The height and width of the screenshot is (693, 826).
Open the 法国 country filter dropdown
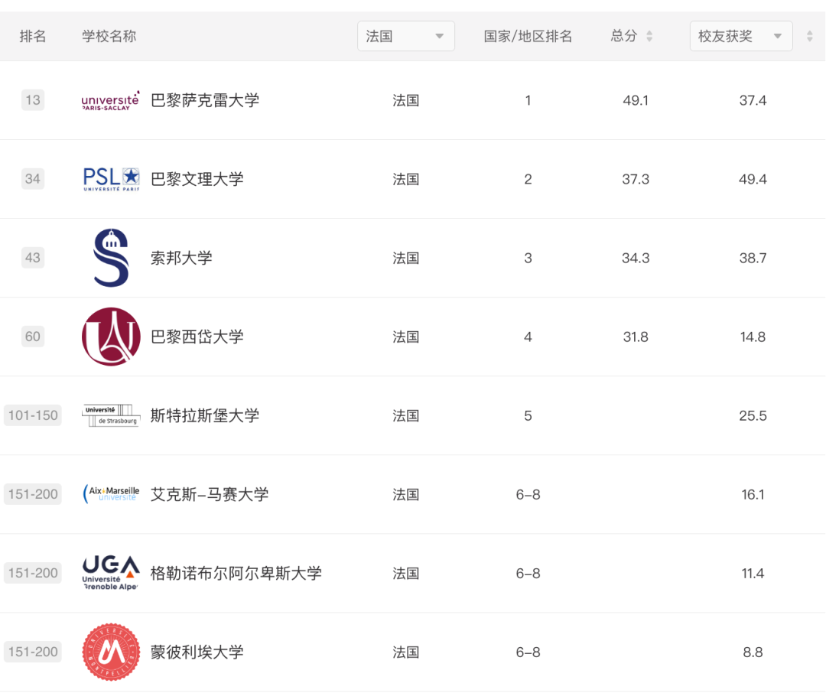(x=405, y=36)
